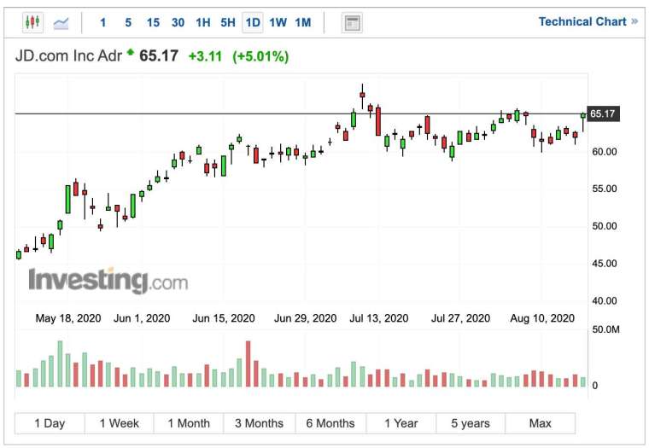Click the May 18, 2020 date label

[68, 318]
